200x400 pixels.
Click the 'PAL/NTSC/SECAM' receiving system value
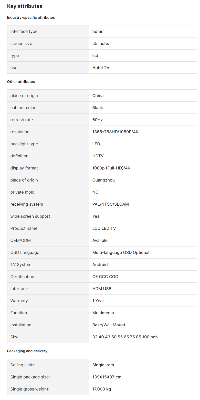[x=111, y=204]
